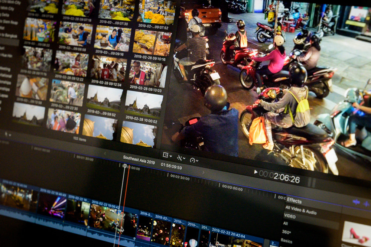The width and height of the screenshot is (371, 247).
Task: Select the browser thumbnail labeled 2019-02-...09:09:16
Action: point(112,38)
